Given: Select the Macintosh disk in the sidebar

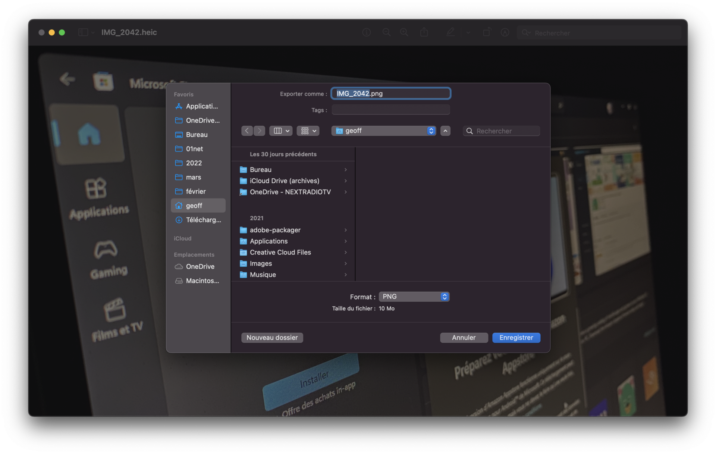Looking at the screenshot, I should pos(198,281).
